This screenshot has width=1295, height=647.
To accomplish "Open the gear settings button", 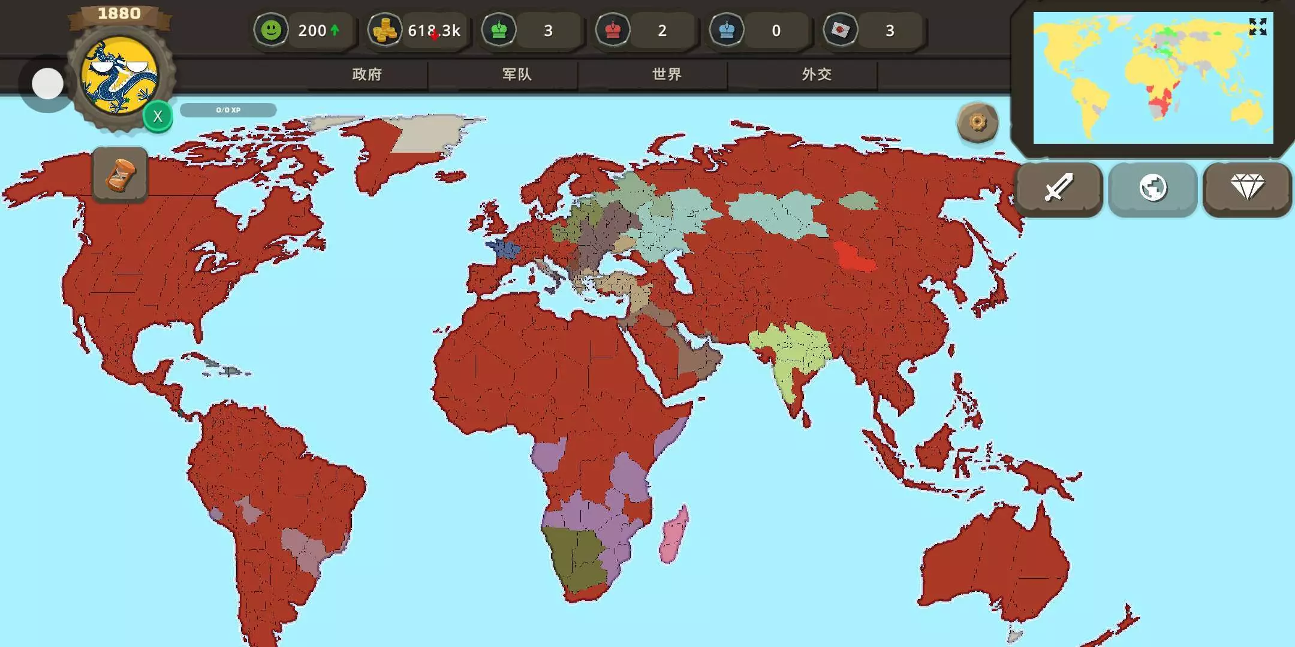I will coord(977,123).
